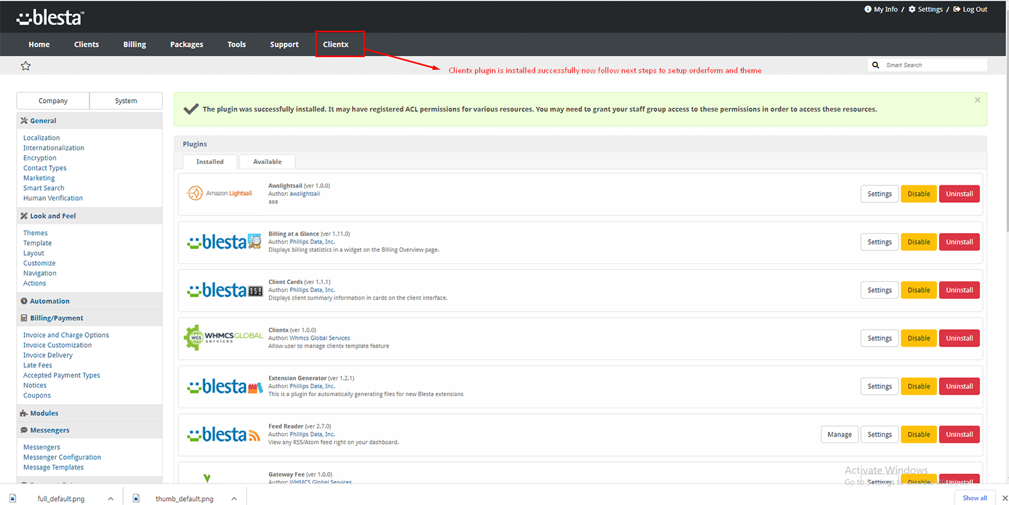Open Settings for Awslightsail plugin

pyautogui.click(x=879, y=193)
